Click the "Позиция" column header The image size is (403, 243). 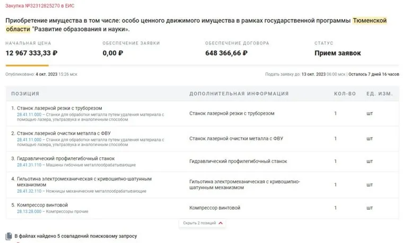click(x=25, y=94)
